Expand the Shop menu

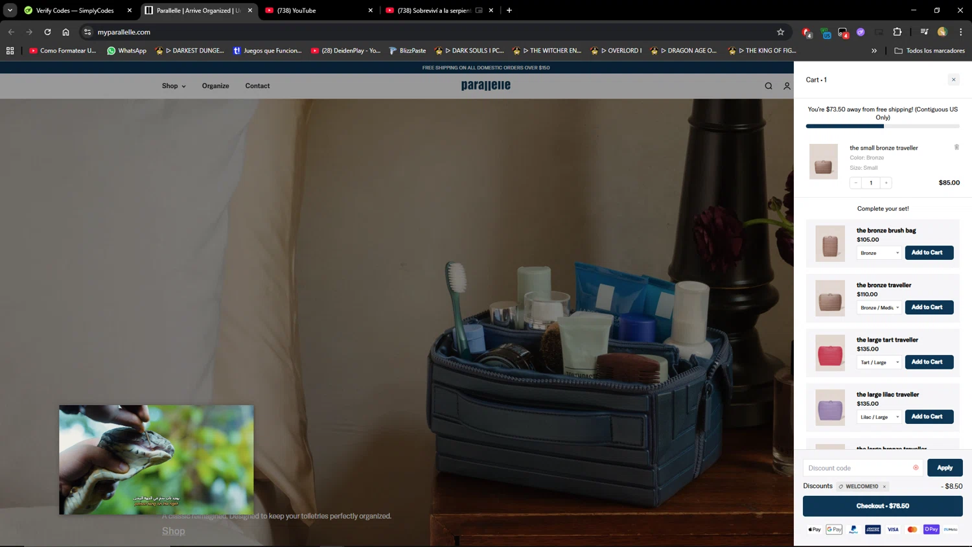pyautogui.click(x=174, y=86)
